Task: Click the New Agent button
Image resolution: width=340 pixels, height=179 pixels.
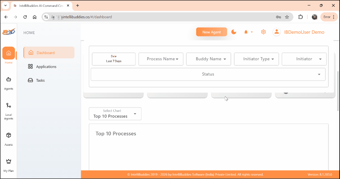Action: tap(211, 32)
